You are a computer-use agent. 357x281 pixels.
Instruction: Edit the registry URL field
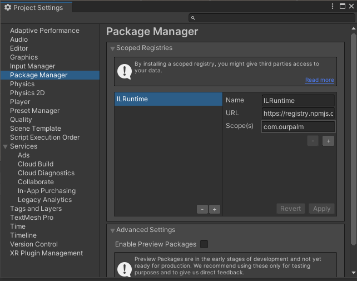pos(298,114)
